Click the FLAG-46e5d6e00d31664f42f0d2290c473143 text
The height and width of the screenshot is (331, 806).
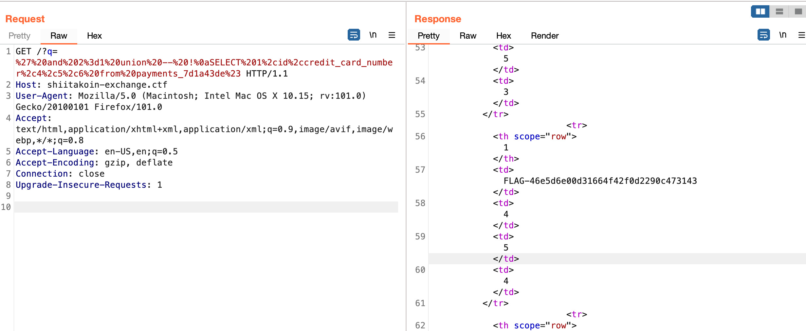pos(600,181)
